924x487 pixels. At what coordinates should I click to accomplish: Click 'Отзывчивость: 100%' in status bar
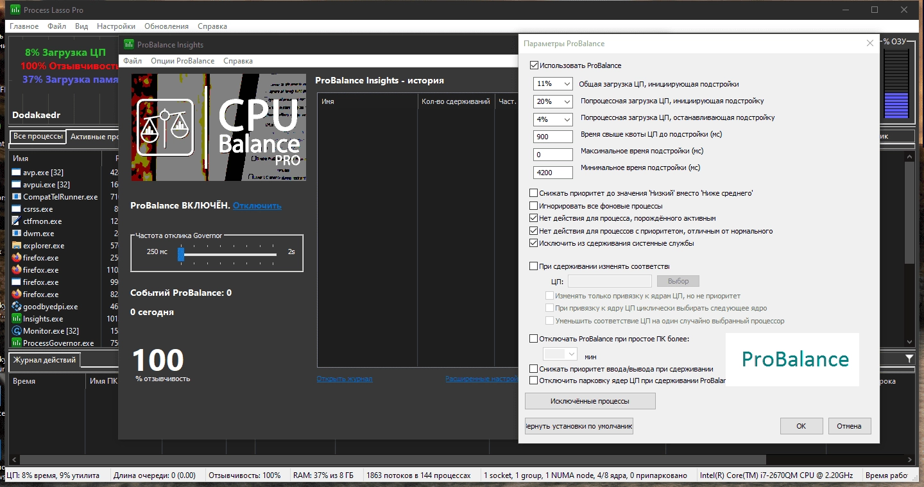[245, 475]
